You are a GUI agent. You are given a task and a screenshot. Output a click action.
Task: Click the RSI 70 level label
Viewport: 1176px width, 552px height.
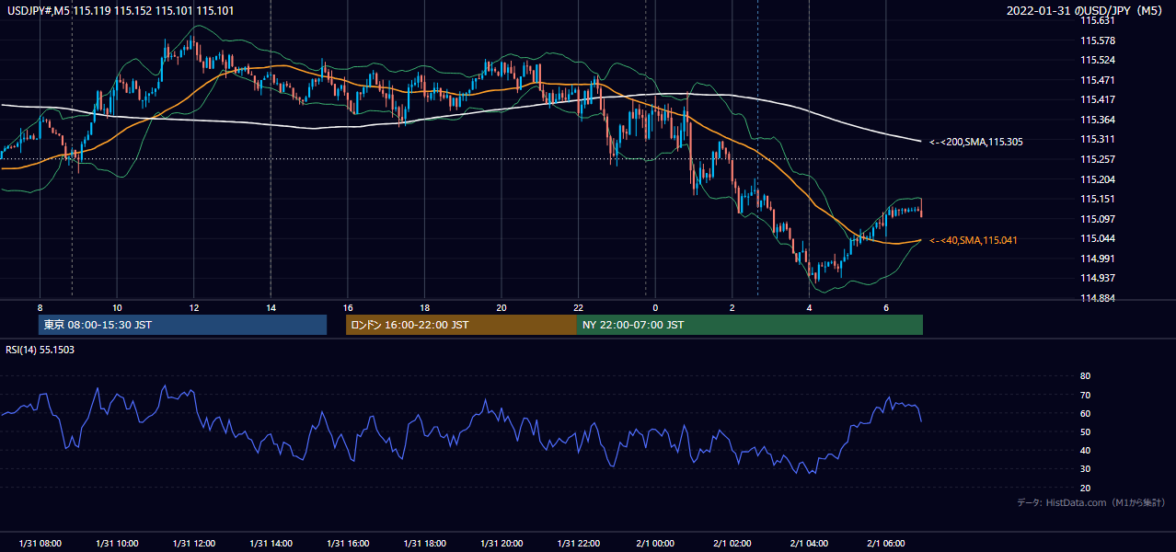click(x=1085, y=395)
